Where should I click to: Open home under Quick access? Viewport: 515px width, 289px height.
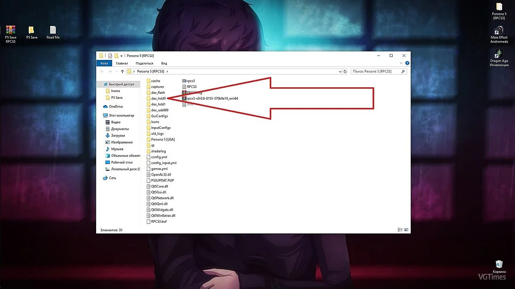click(112, 91)
